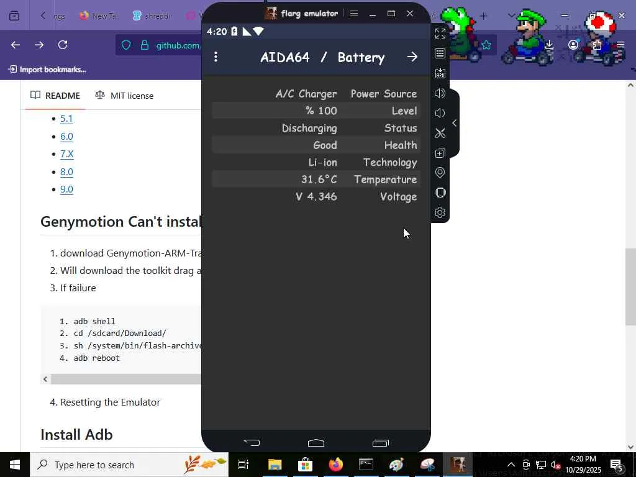Reload the GitHub page in Firefox
The height and width of the screenshot is (477, 636).
(x=63, y=45)
